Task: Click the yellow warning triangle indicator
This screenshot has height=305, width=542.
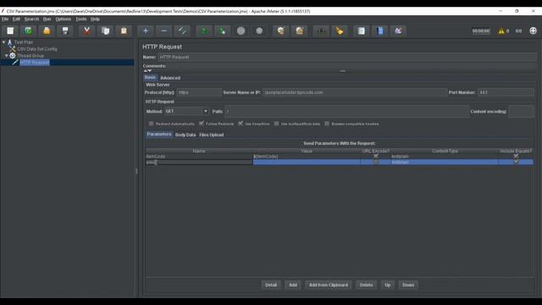Action: pos(501,31)
